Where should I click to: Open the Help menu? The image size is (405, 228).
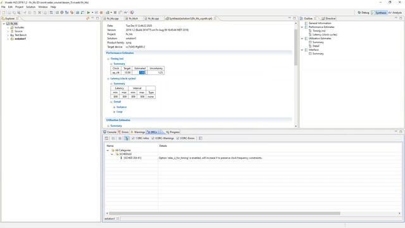point(53,7)
